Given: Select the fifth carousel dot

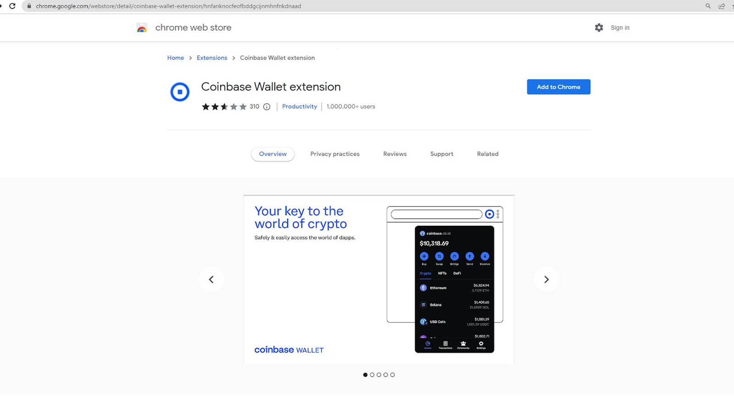Looking at the screenshot, I should (392, 375).
